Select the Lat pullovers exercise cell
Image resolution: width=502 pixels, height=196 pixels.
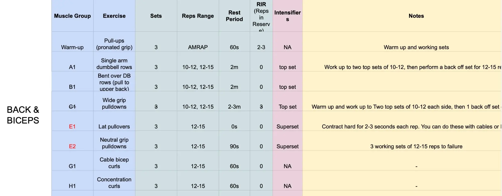tap(114, 126)
